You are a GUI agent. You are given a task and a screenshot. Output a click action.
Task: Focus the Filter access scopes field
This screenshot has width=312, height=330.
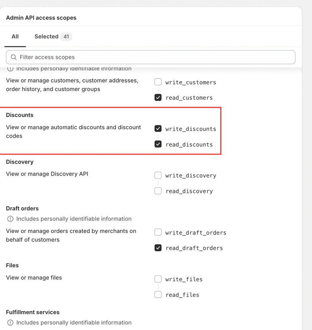151,57
